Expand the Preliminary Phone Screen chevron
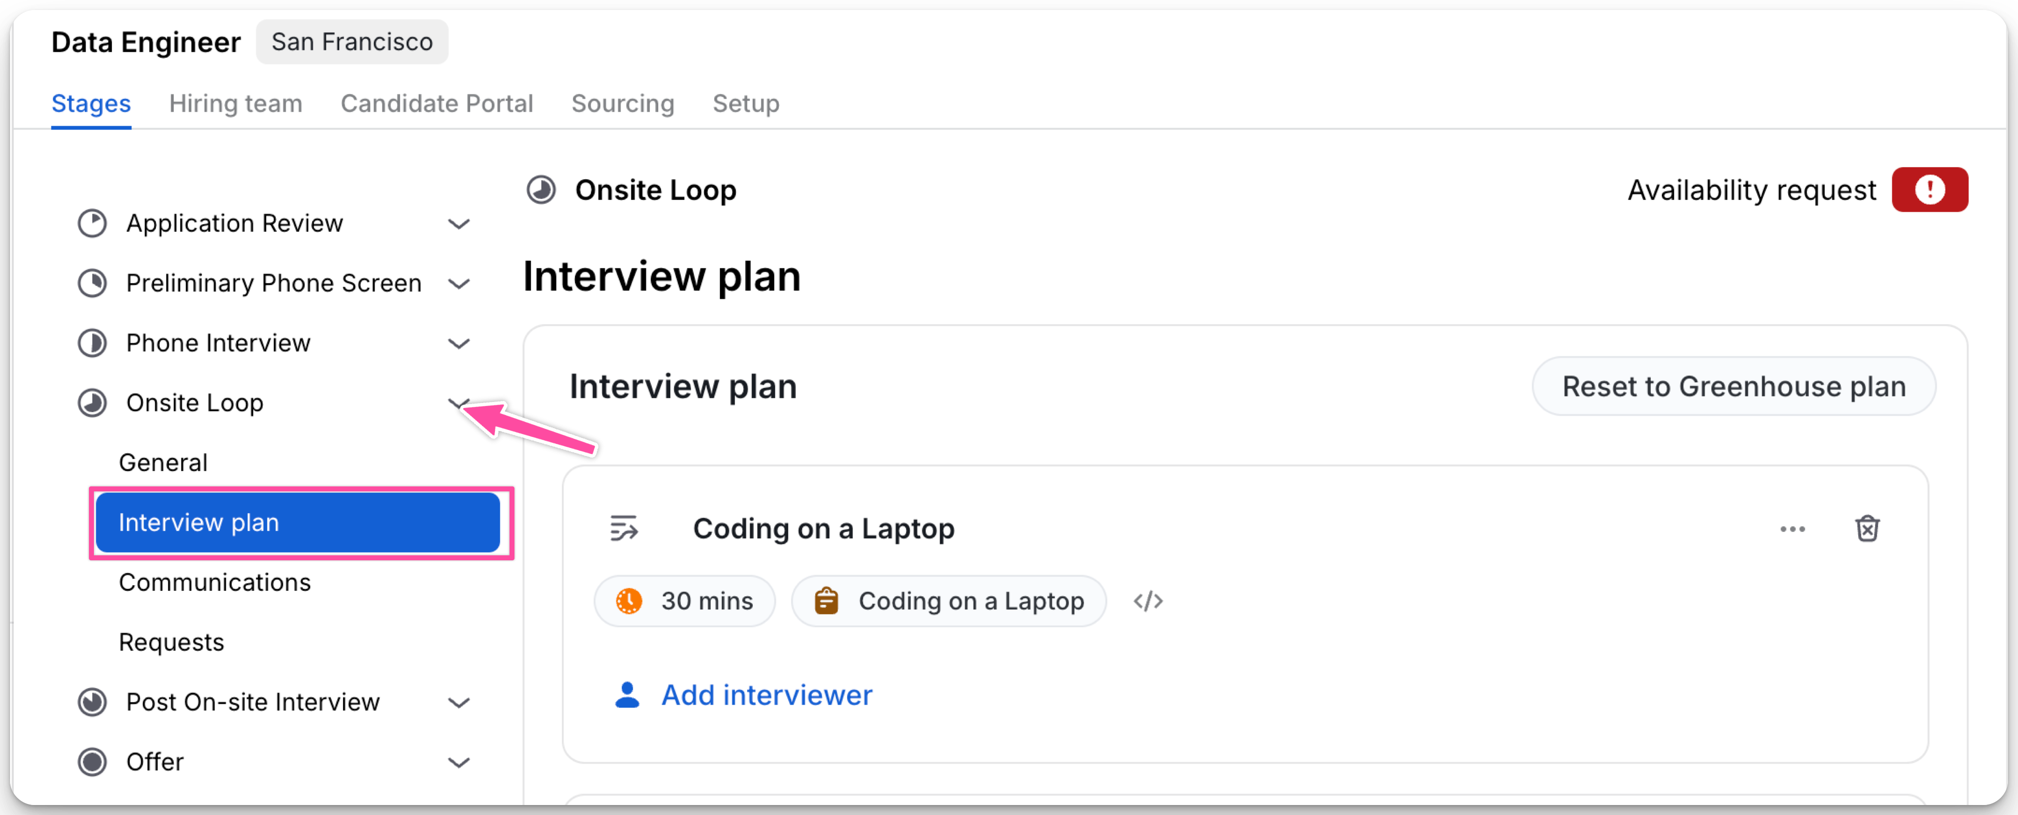The image size is (2018, 815). 458,284
